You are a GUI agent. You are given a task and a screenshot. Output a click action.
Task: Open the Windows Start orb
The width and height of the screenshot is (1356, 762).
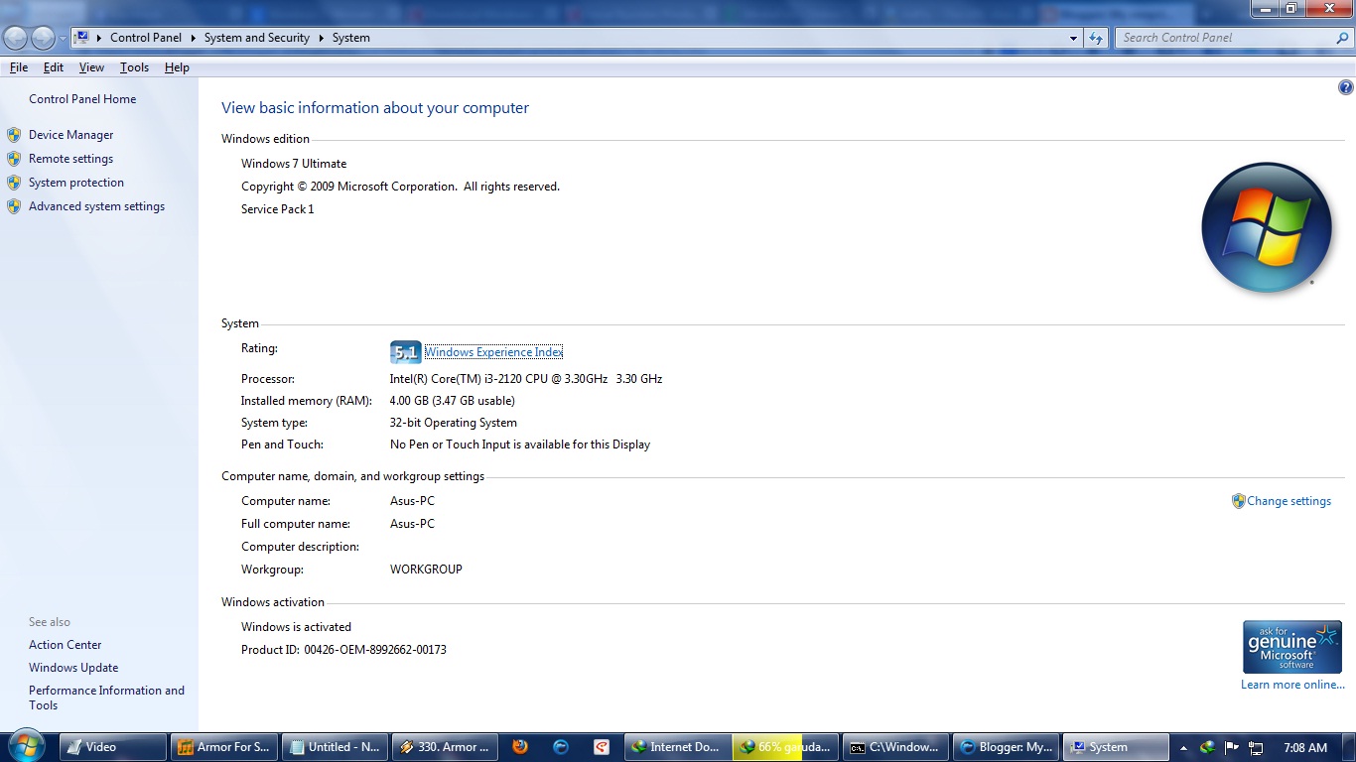pos(26,746)
